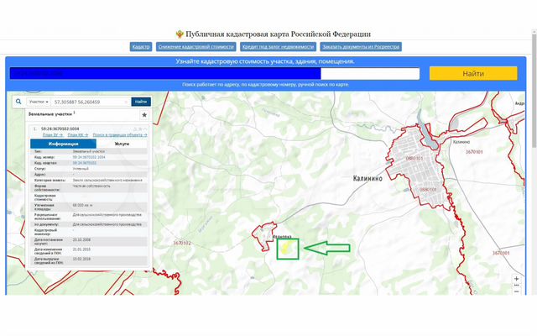
Task: Click the star favorites icon
Action: (x=144, y=115)
